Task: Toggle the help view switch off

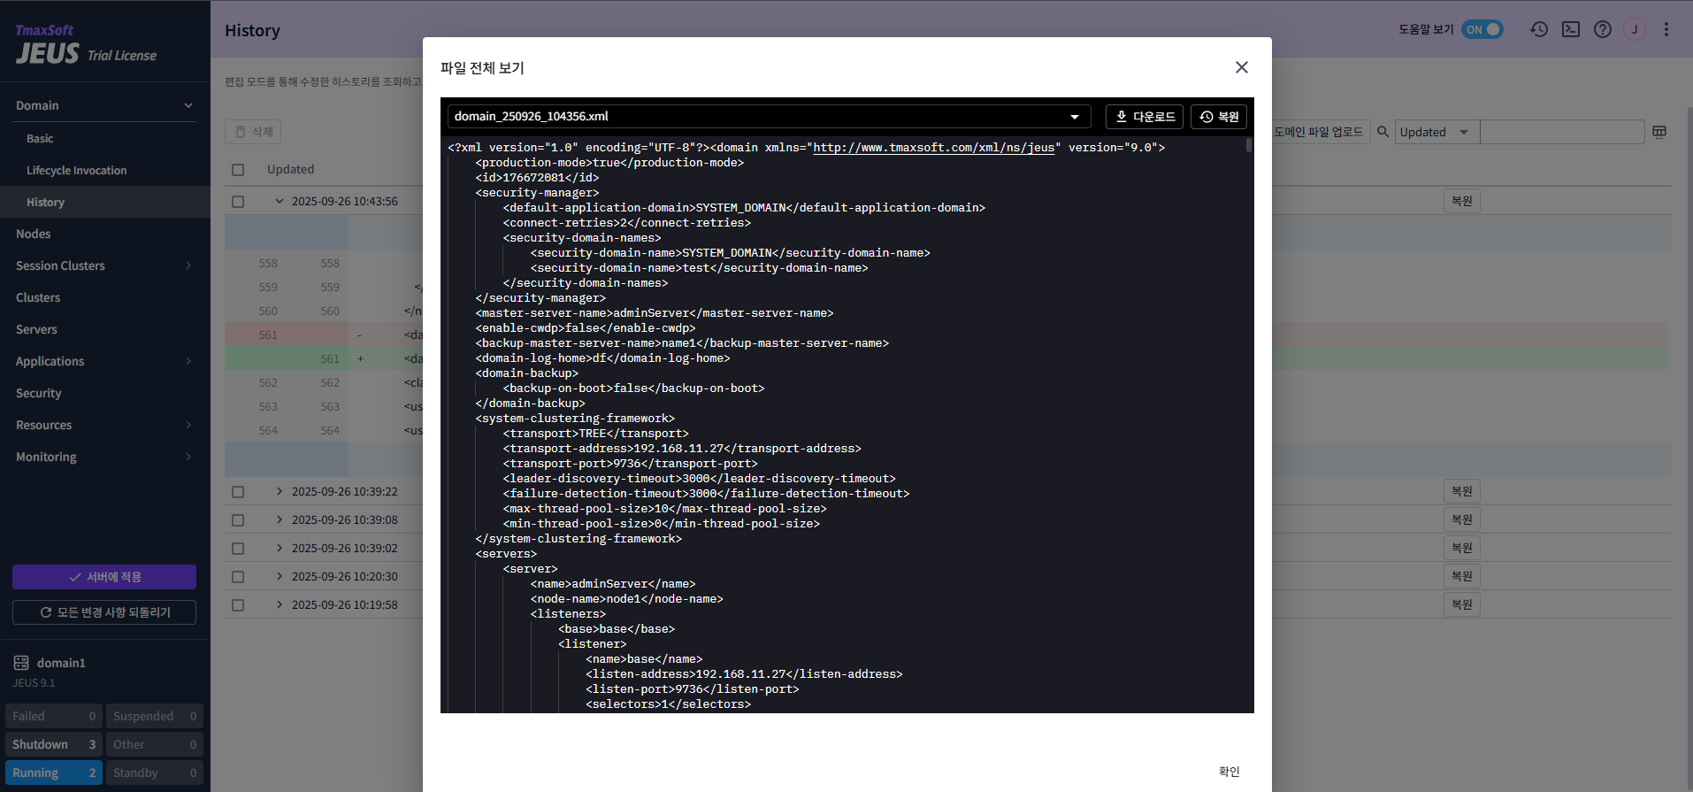Action: coord(1482,29)
